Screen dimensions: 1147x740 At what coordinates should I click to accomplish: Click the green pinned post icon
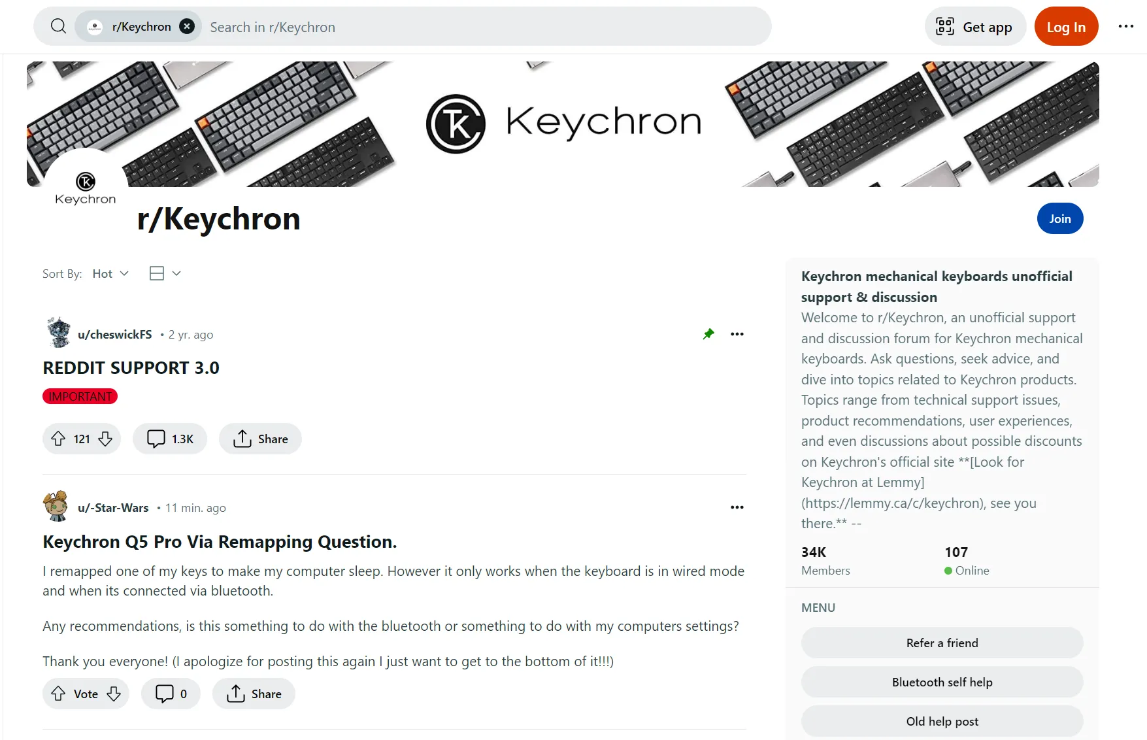[708, 334]
